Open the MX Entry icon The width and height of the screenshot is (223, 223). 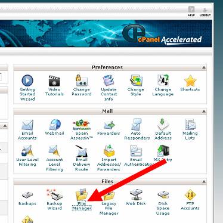(163, 151)
